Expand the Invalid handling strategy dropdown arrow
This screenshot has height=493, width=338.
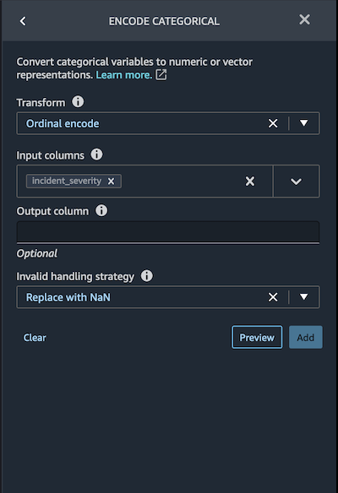[303, 297]
